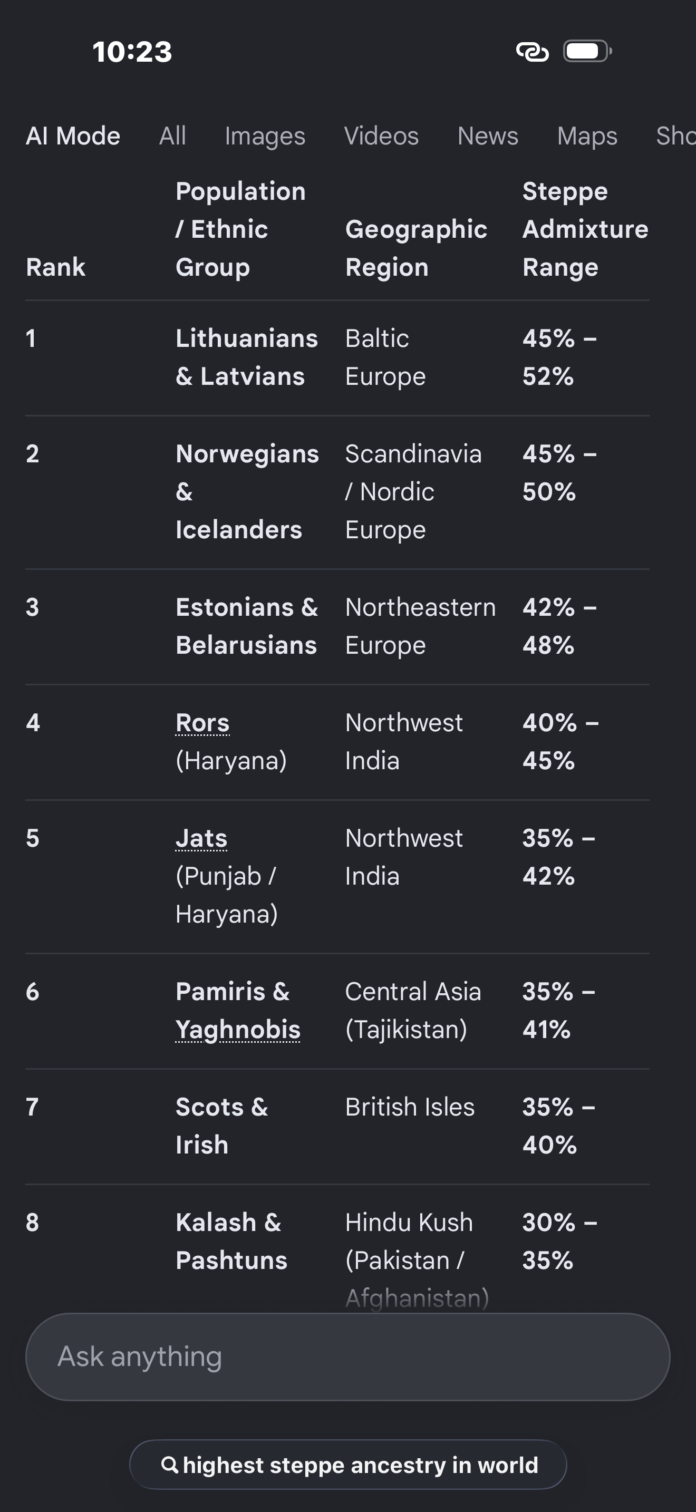The height and width of the screenshot is (1512, 696).
Task: Open the Rors underlined link
Action: click(x=202, y=723)
